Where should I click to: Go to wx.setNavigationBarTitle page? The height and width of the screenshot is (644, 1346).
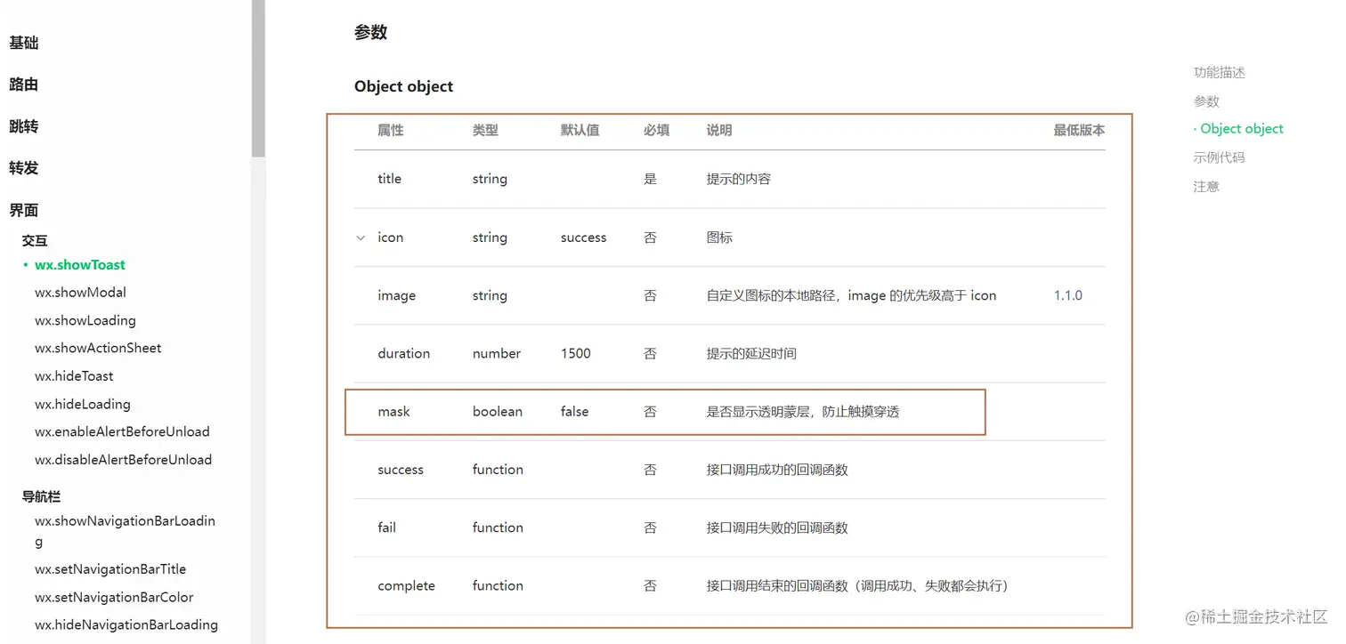pos(110,569)
